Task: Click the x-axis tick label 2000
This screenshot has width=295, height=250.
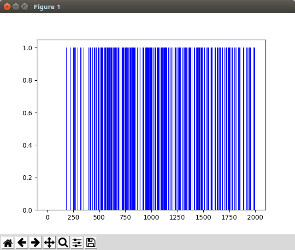Action: tap(255, 217)
